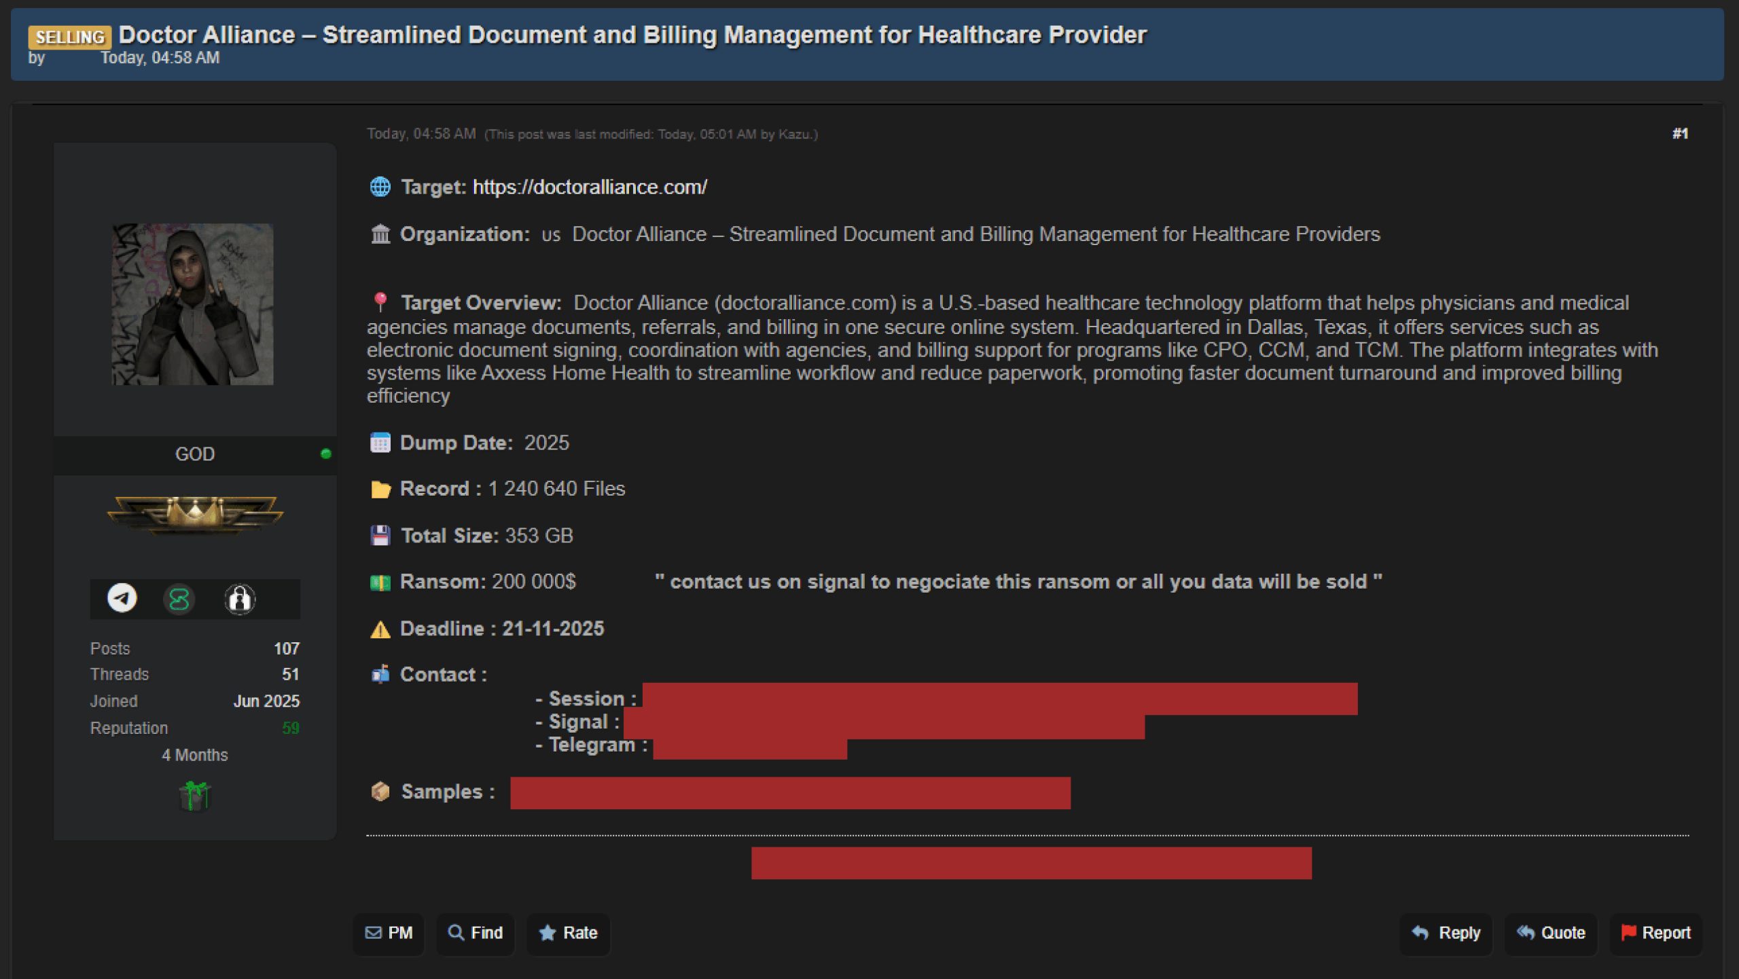The image size is (1739, 979).
Task: Click the Dump Date value 2025
Action: point(547,443)
